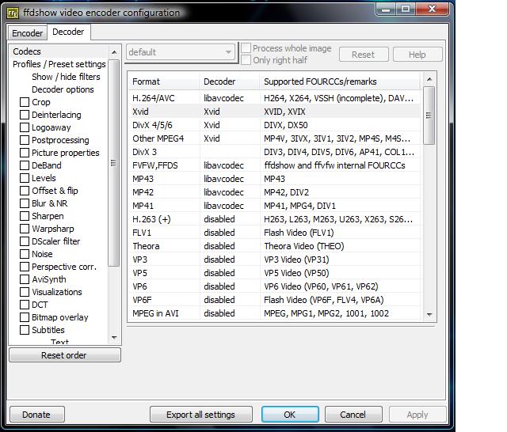Enable the Noise filter checkbox

point(25,254)
